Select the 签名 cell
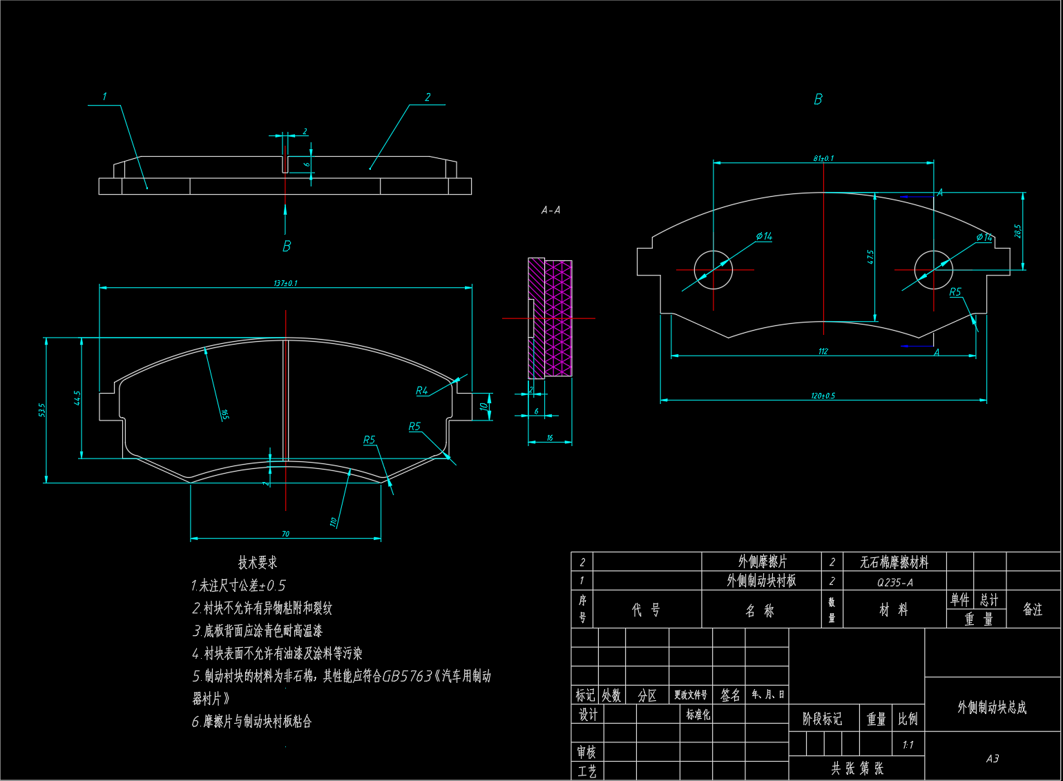 coord(730,695)
